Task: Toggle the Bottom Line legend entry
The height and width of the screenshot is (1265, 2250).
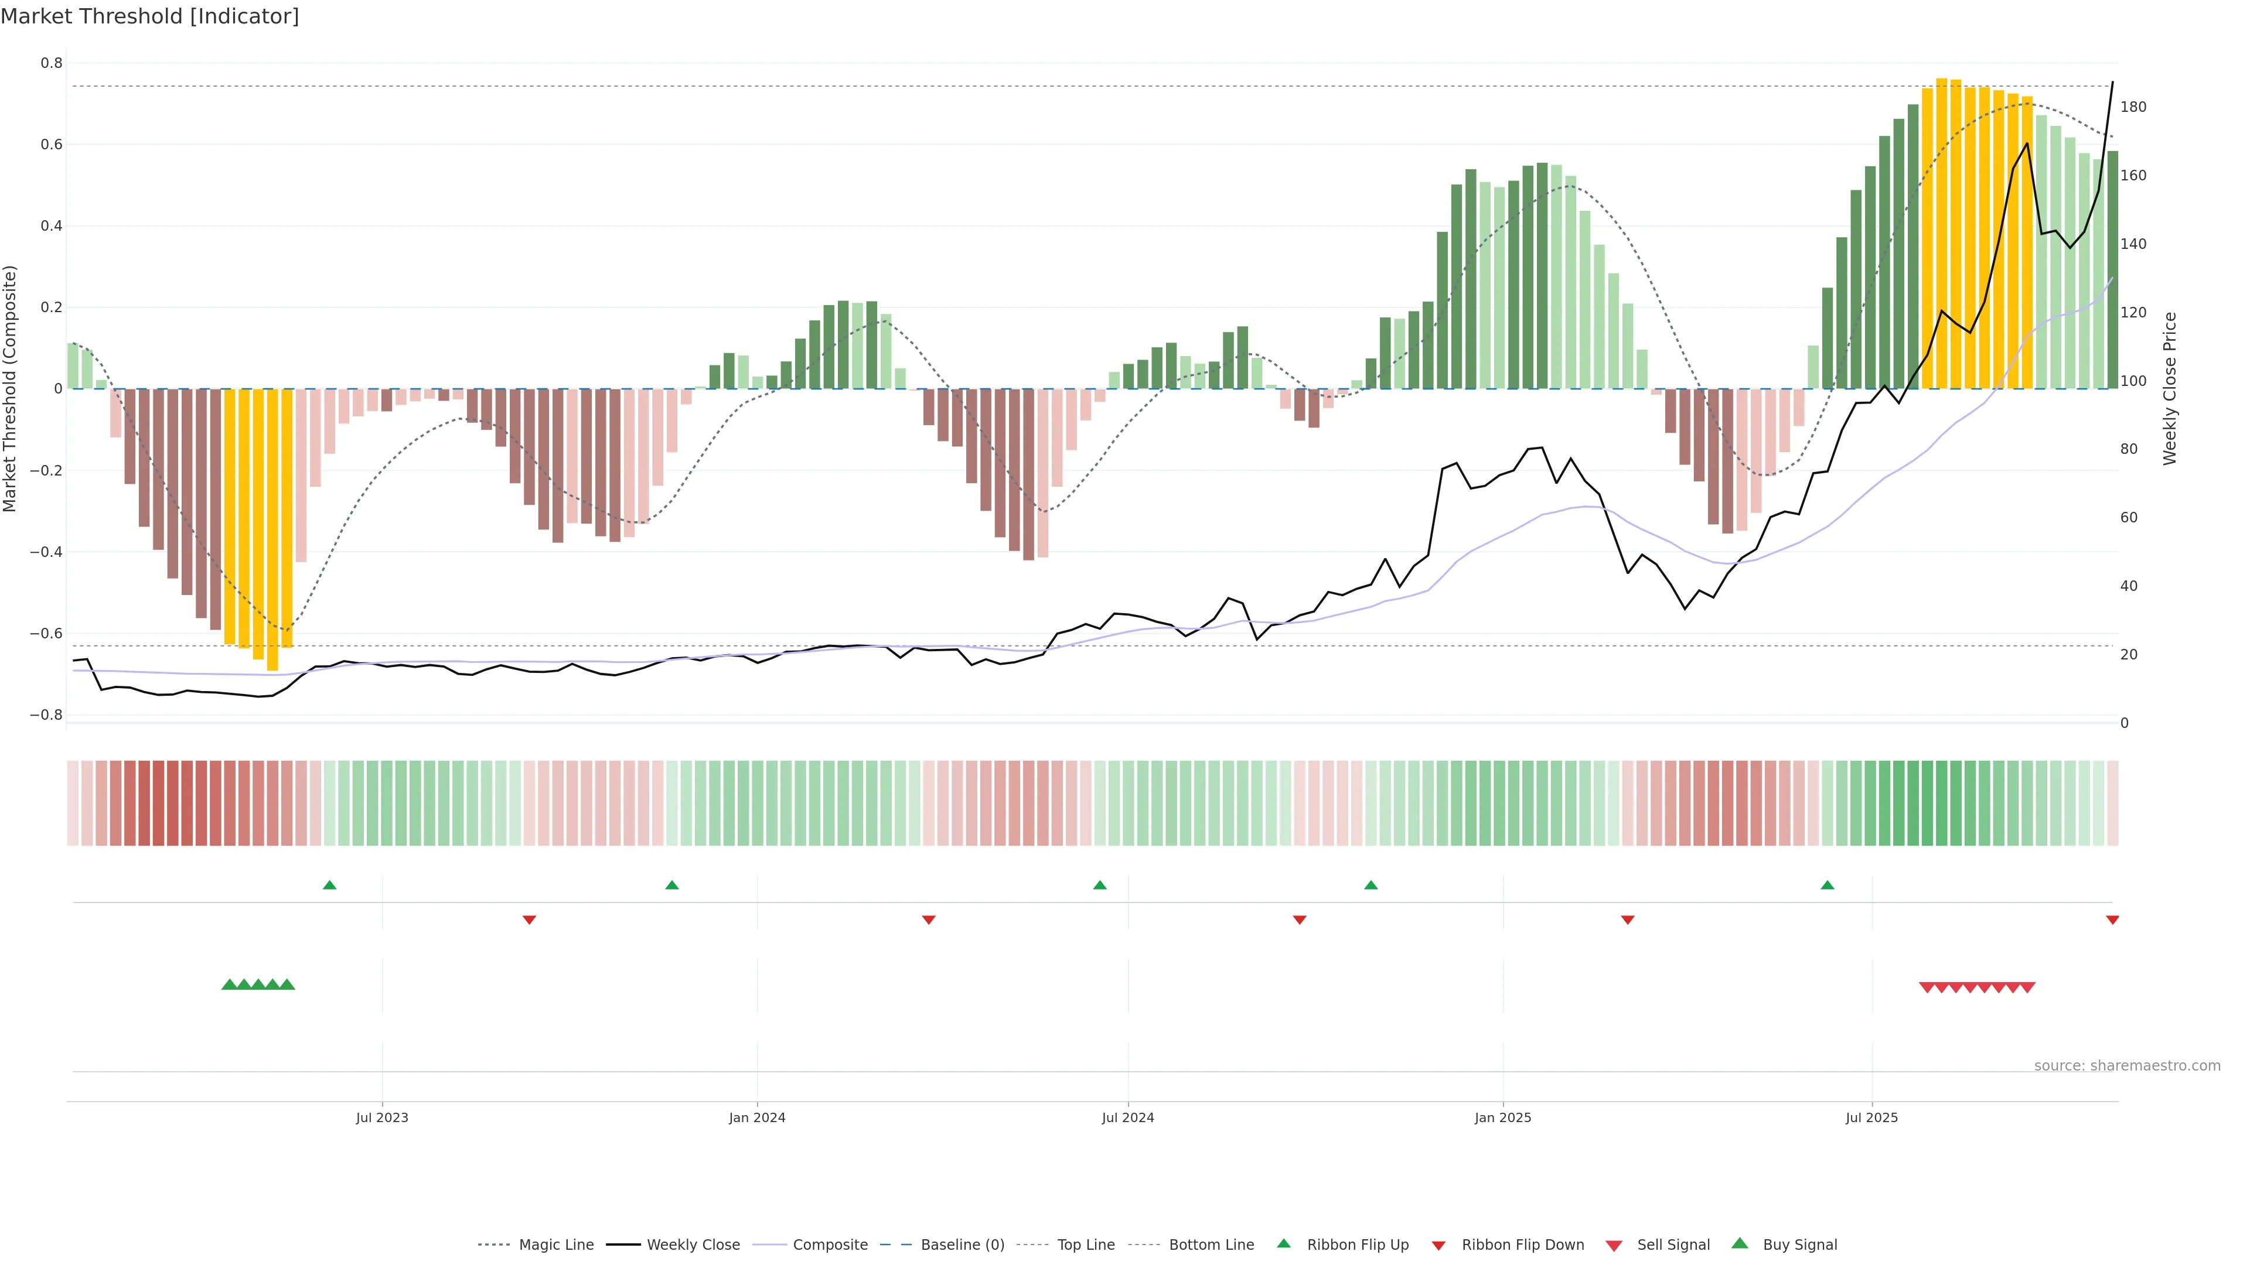Action: tap(1211, 1245)
